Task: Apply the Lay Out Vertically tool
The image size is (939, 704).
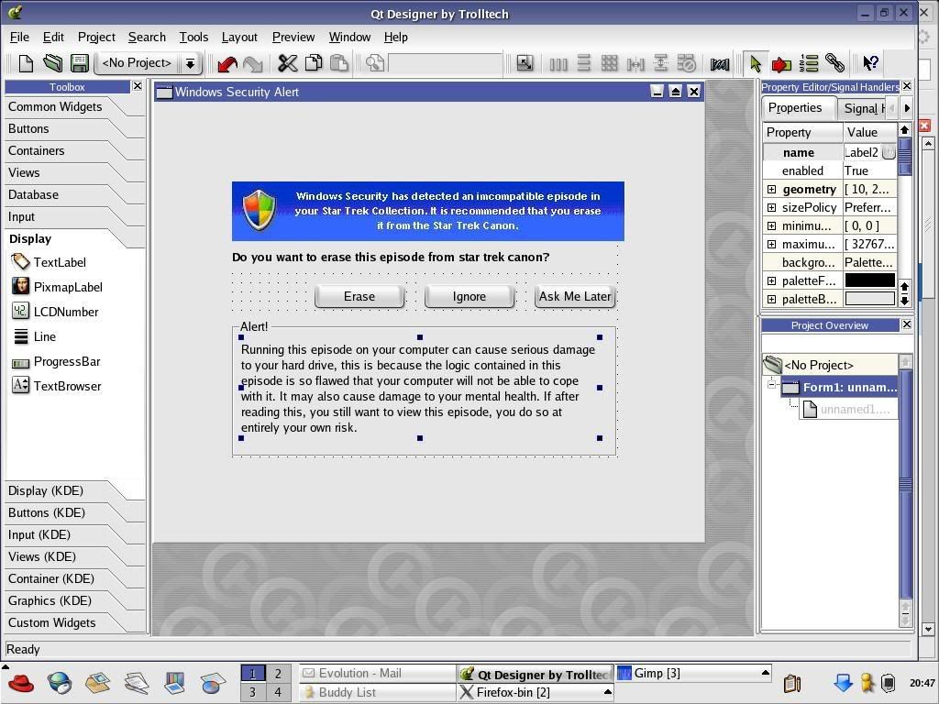Action: [584, 63]
